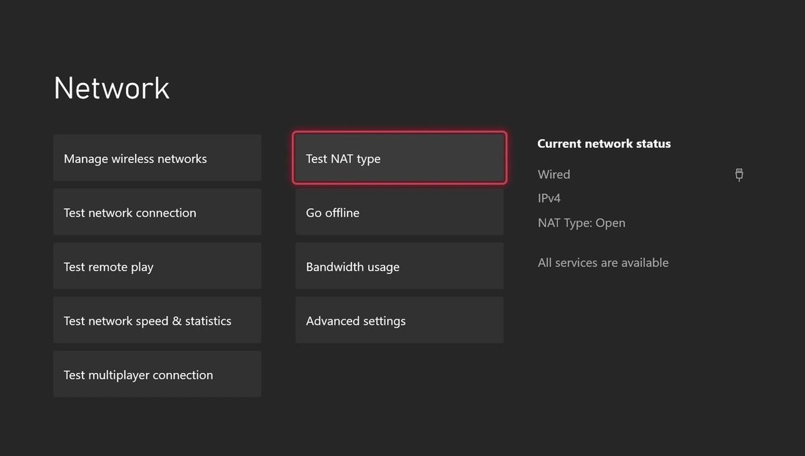The width and height of the screenshot is (805, 456).
Task: Select the IPv4 status label
Action: pos(549,198)
